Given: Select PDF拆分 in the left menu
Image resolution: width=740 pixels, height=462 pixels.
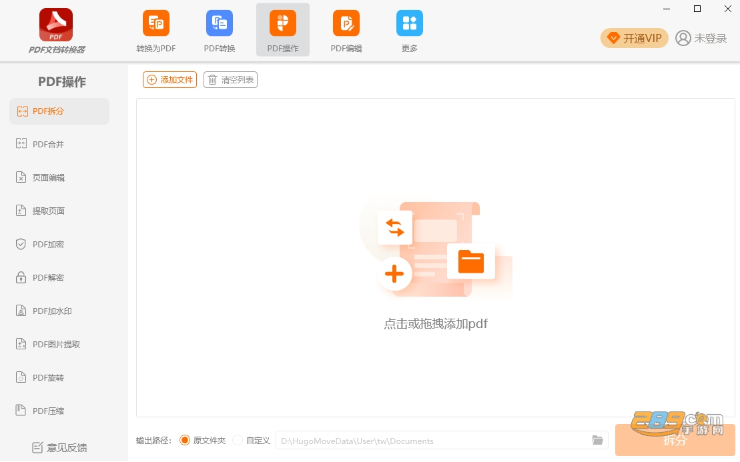Looking at the screenshot, I should pos(59,111).
